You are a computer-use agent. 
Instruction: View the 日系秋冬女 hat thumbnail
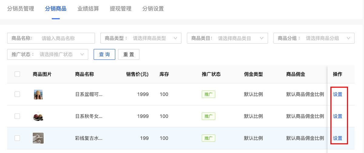pos(38,116)
